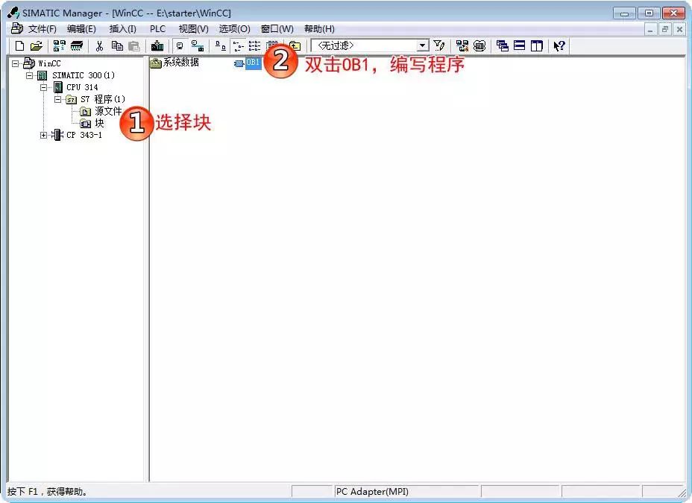The image size is (692, 503).
Task: Collapse the SIMATIC 300(1) tree node
Action: [30, 75]
